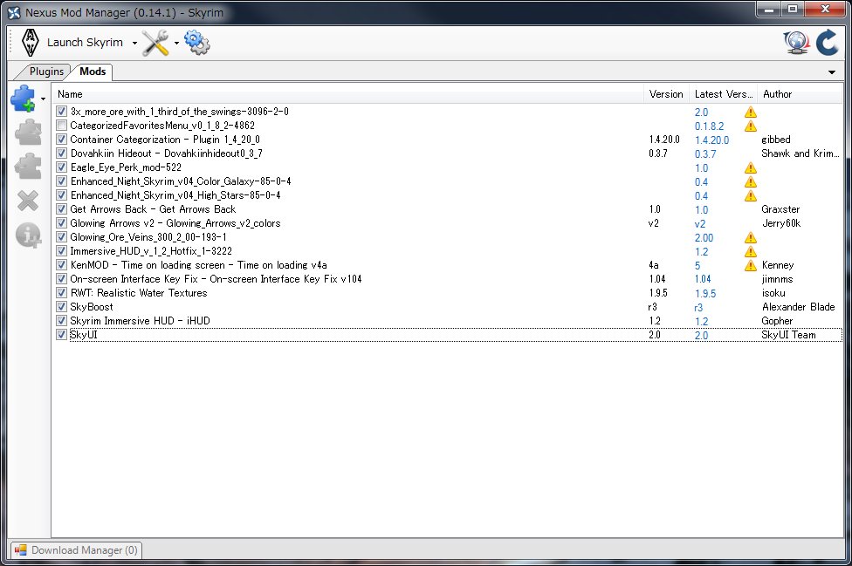Screen dimensions: 852x566
Task: Select the Immersive_HUD_v_1_2_Hotfix_1-3222 mod name
Action: pos(151,251)
